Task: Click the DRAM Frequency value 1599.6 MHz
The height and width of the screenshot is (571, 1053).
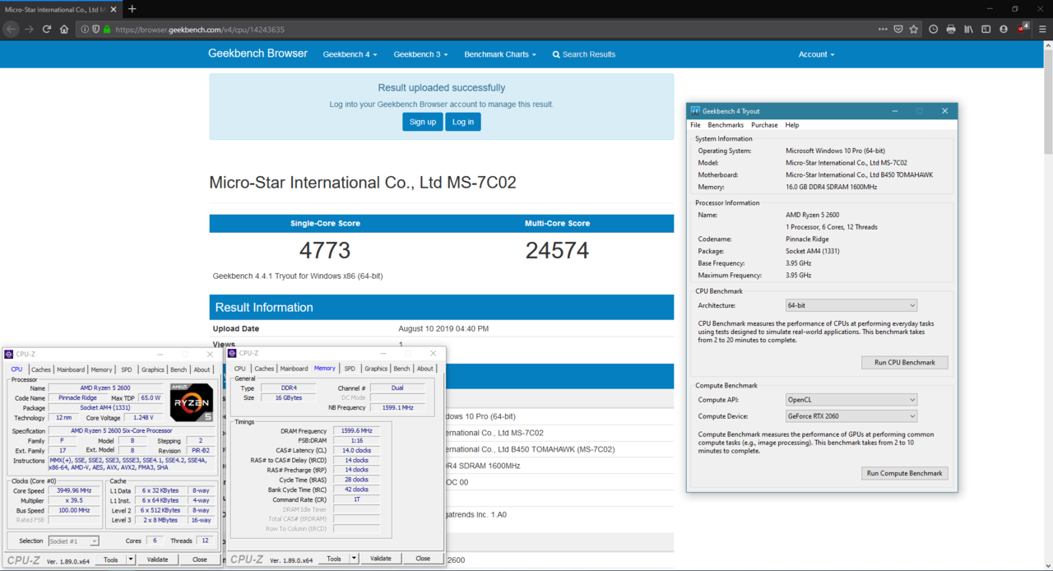Action: click(x=356, y=431)
